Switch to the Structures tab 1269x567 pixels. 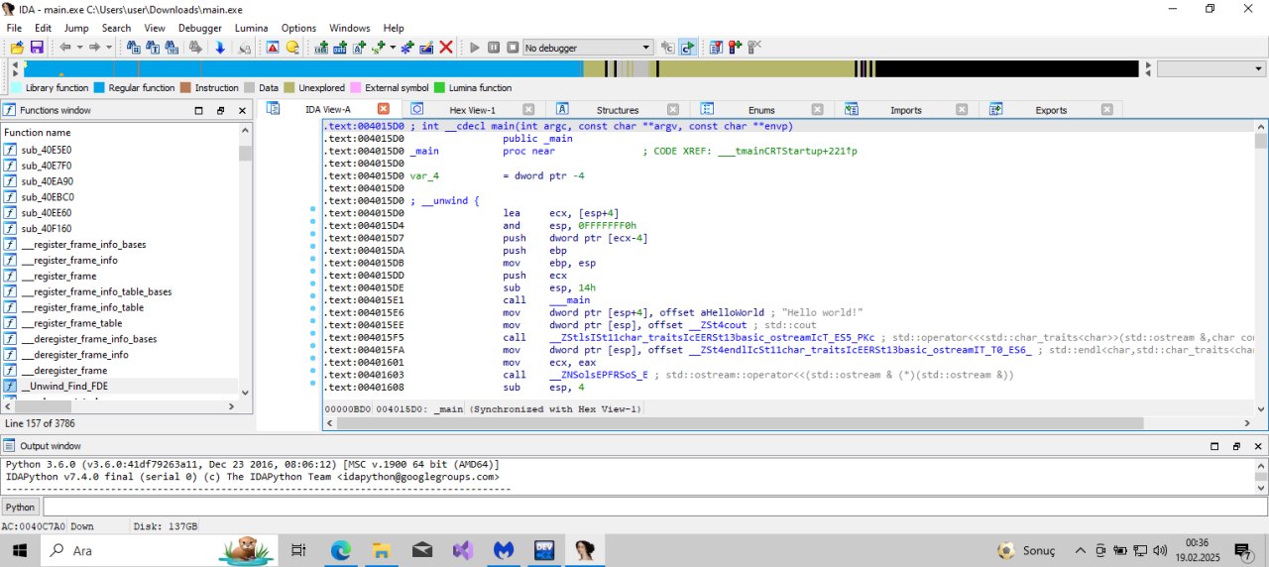point(618,110)
